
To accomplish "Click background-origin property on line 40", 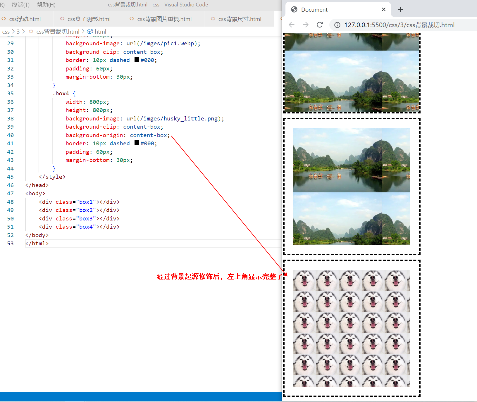I will click(x=94, y=135).
